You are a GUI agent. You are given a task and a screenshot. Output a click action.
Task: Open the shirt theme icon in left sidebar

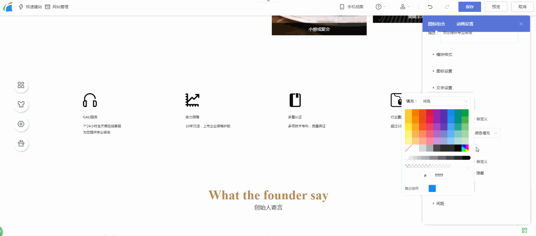tap(21, 104)
